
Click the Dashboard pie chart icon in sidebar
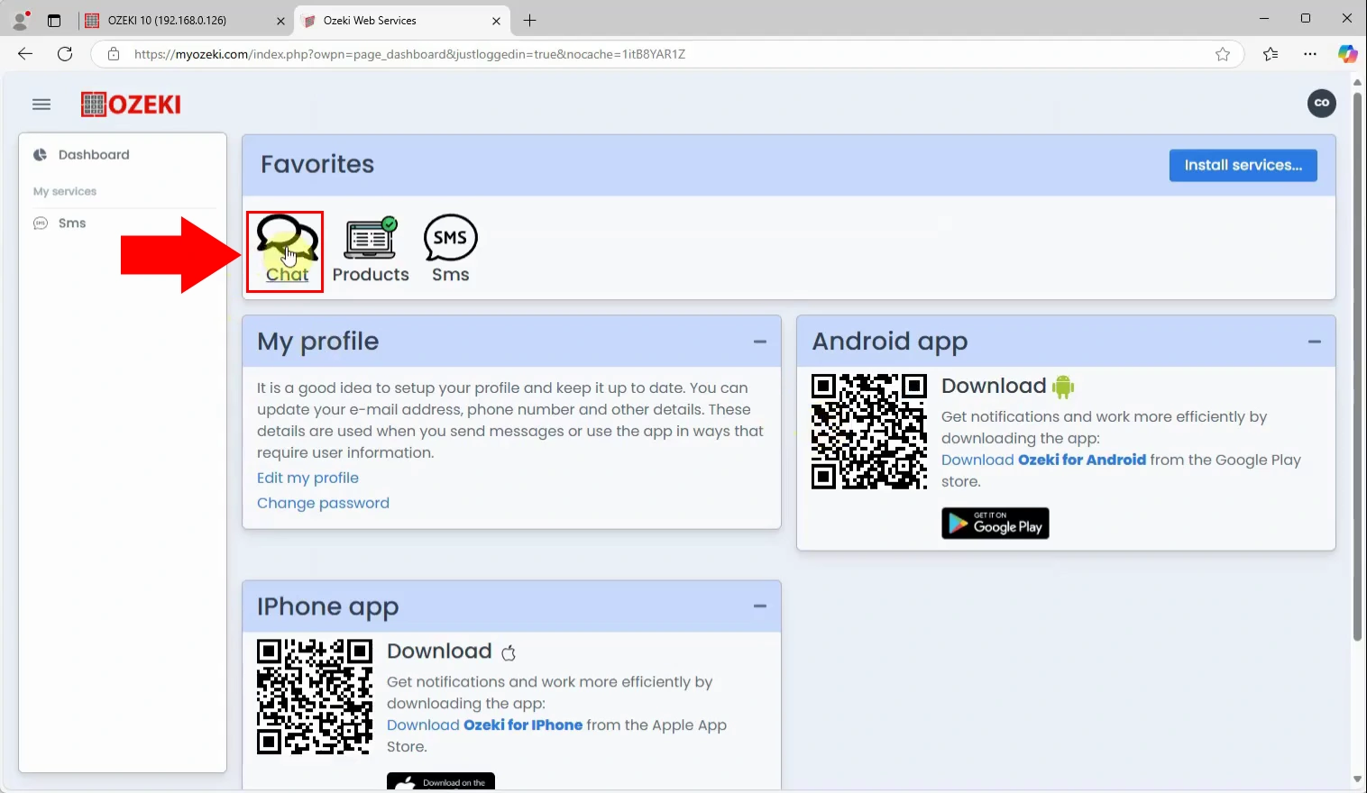[40, 155]
